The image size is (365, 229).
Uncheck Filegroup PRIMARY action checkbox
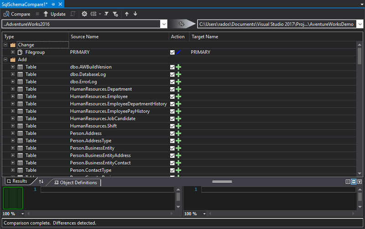coord(172,52)
